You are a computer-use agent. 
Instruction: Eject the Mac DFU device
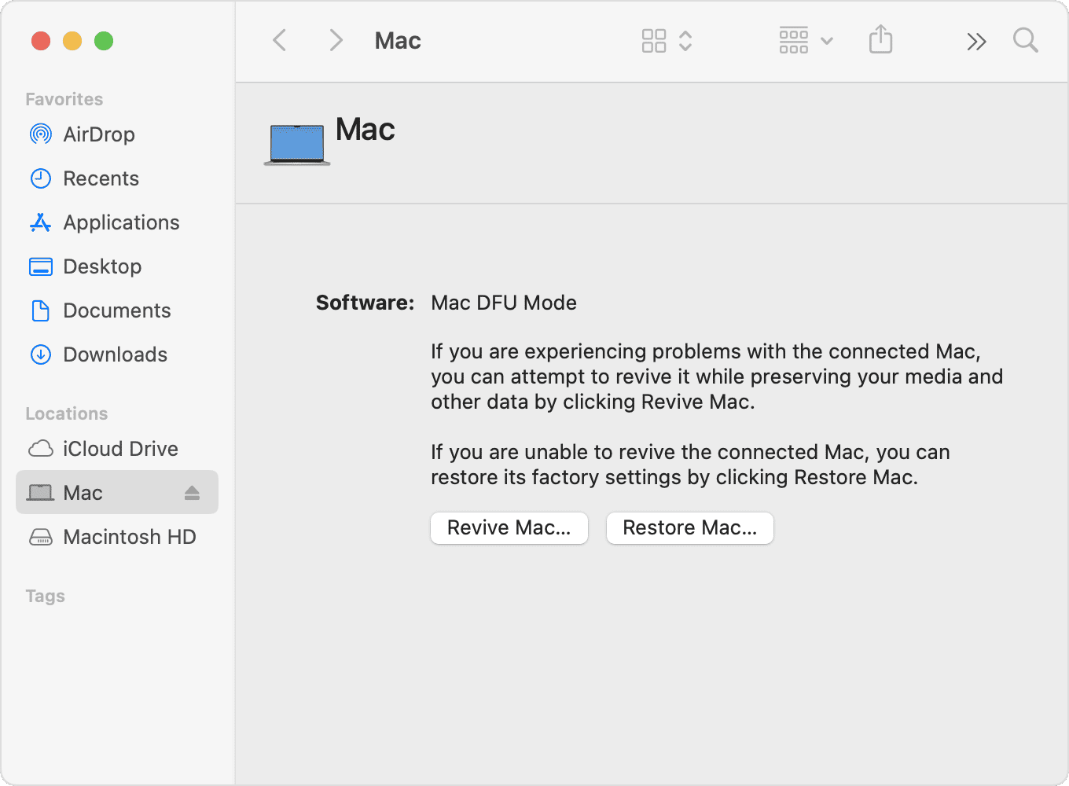pos(191,492)
